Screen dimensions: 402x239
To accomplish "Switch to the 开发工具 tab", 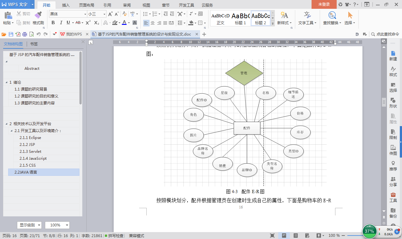I will point(187,5).
